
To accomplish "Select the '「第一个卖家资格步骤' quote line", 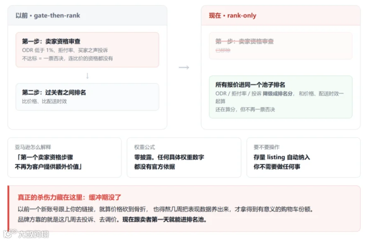I will [x=44, y=157].
